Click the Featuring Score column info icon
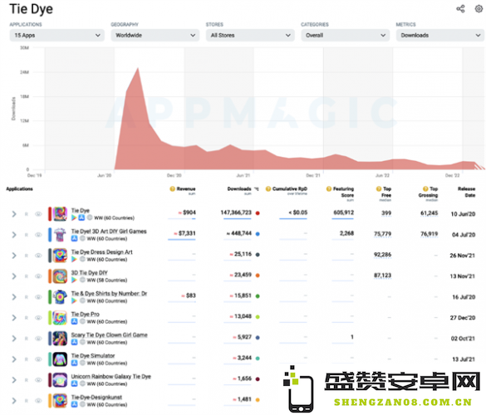Viewport: 486px width, 415px height. click(329, 188)
